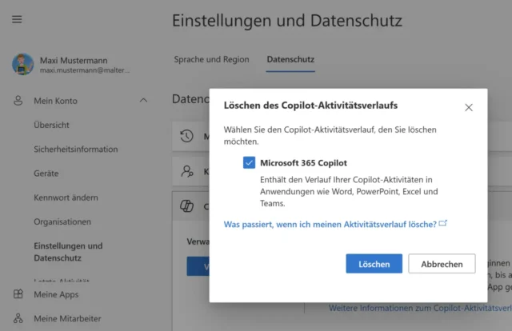Switch to the Datenschutz tab

(290, 59)
